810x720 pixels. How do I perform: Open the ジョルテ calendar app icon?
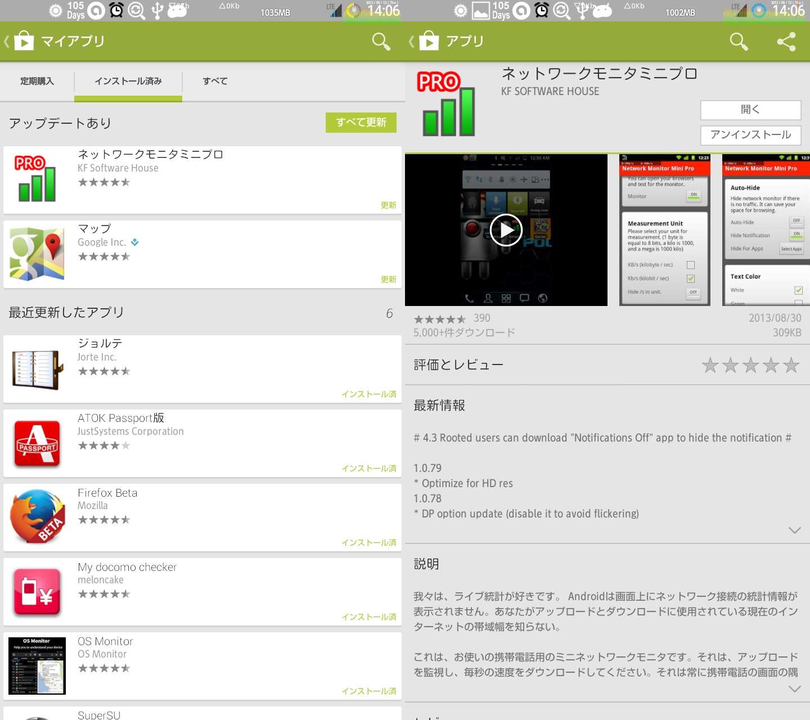(37, 369)
